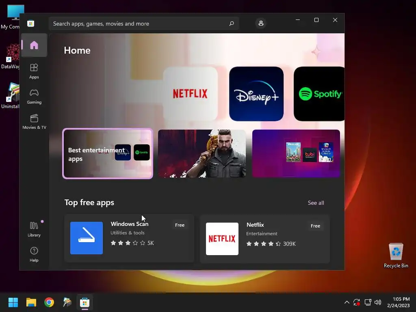
Task: Open the volume speaker tray icon
Action: [378, 302]
